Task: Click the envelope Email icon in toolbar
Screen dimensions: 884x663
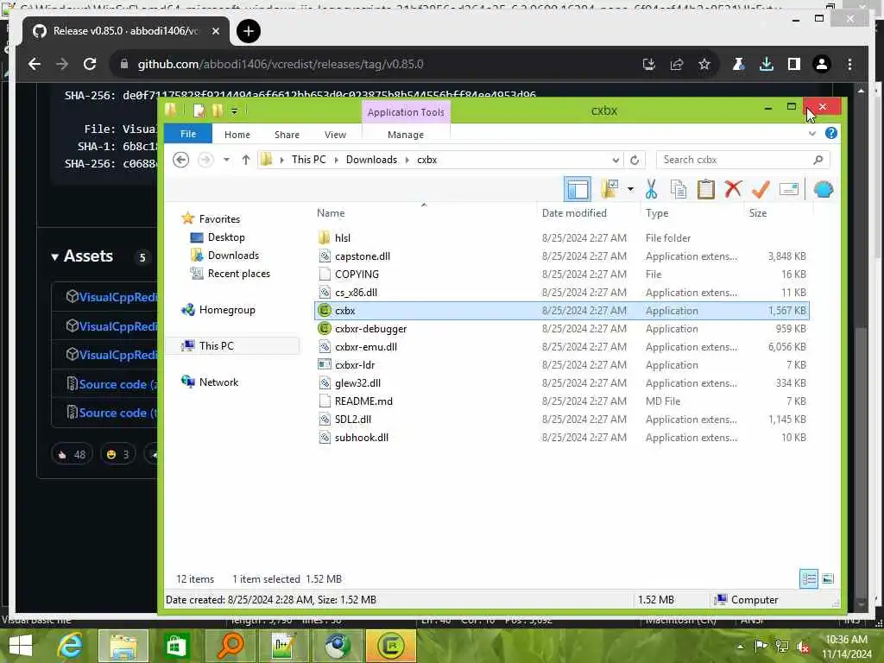Action: point(789,189)
